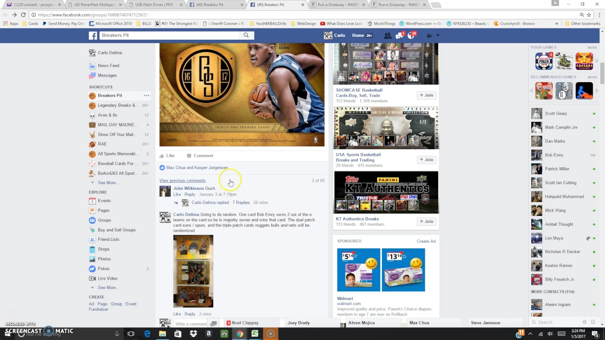
Task: Open Other bookmarks folder
Action: pyautogui.click(x=581, y=24)
